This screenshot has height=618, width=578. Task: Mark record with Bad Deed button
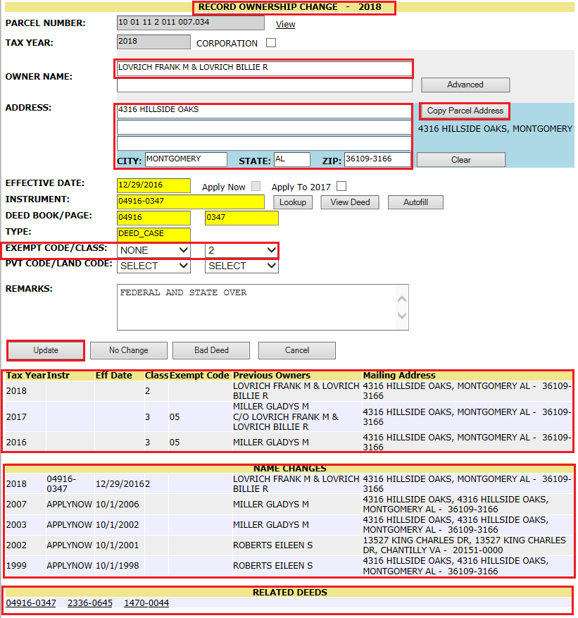211,350
